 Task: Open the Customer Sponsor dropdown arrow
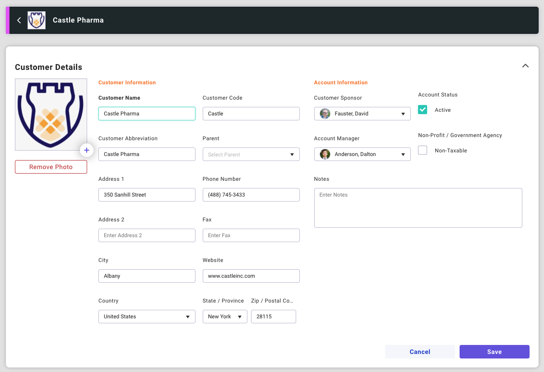(403, 114)
